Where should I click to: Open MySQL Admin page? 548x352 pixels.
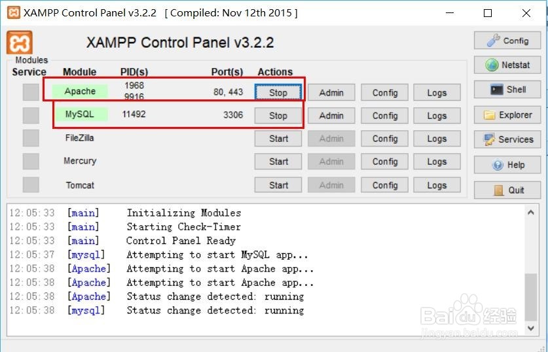pyautogui.click(x=331, y=116)
